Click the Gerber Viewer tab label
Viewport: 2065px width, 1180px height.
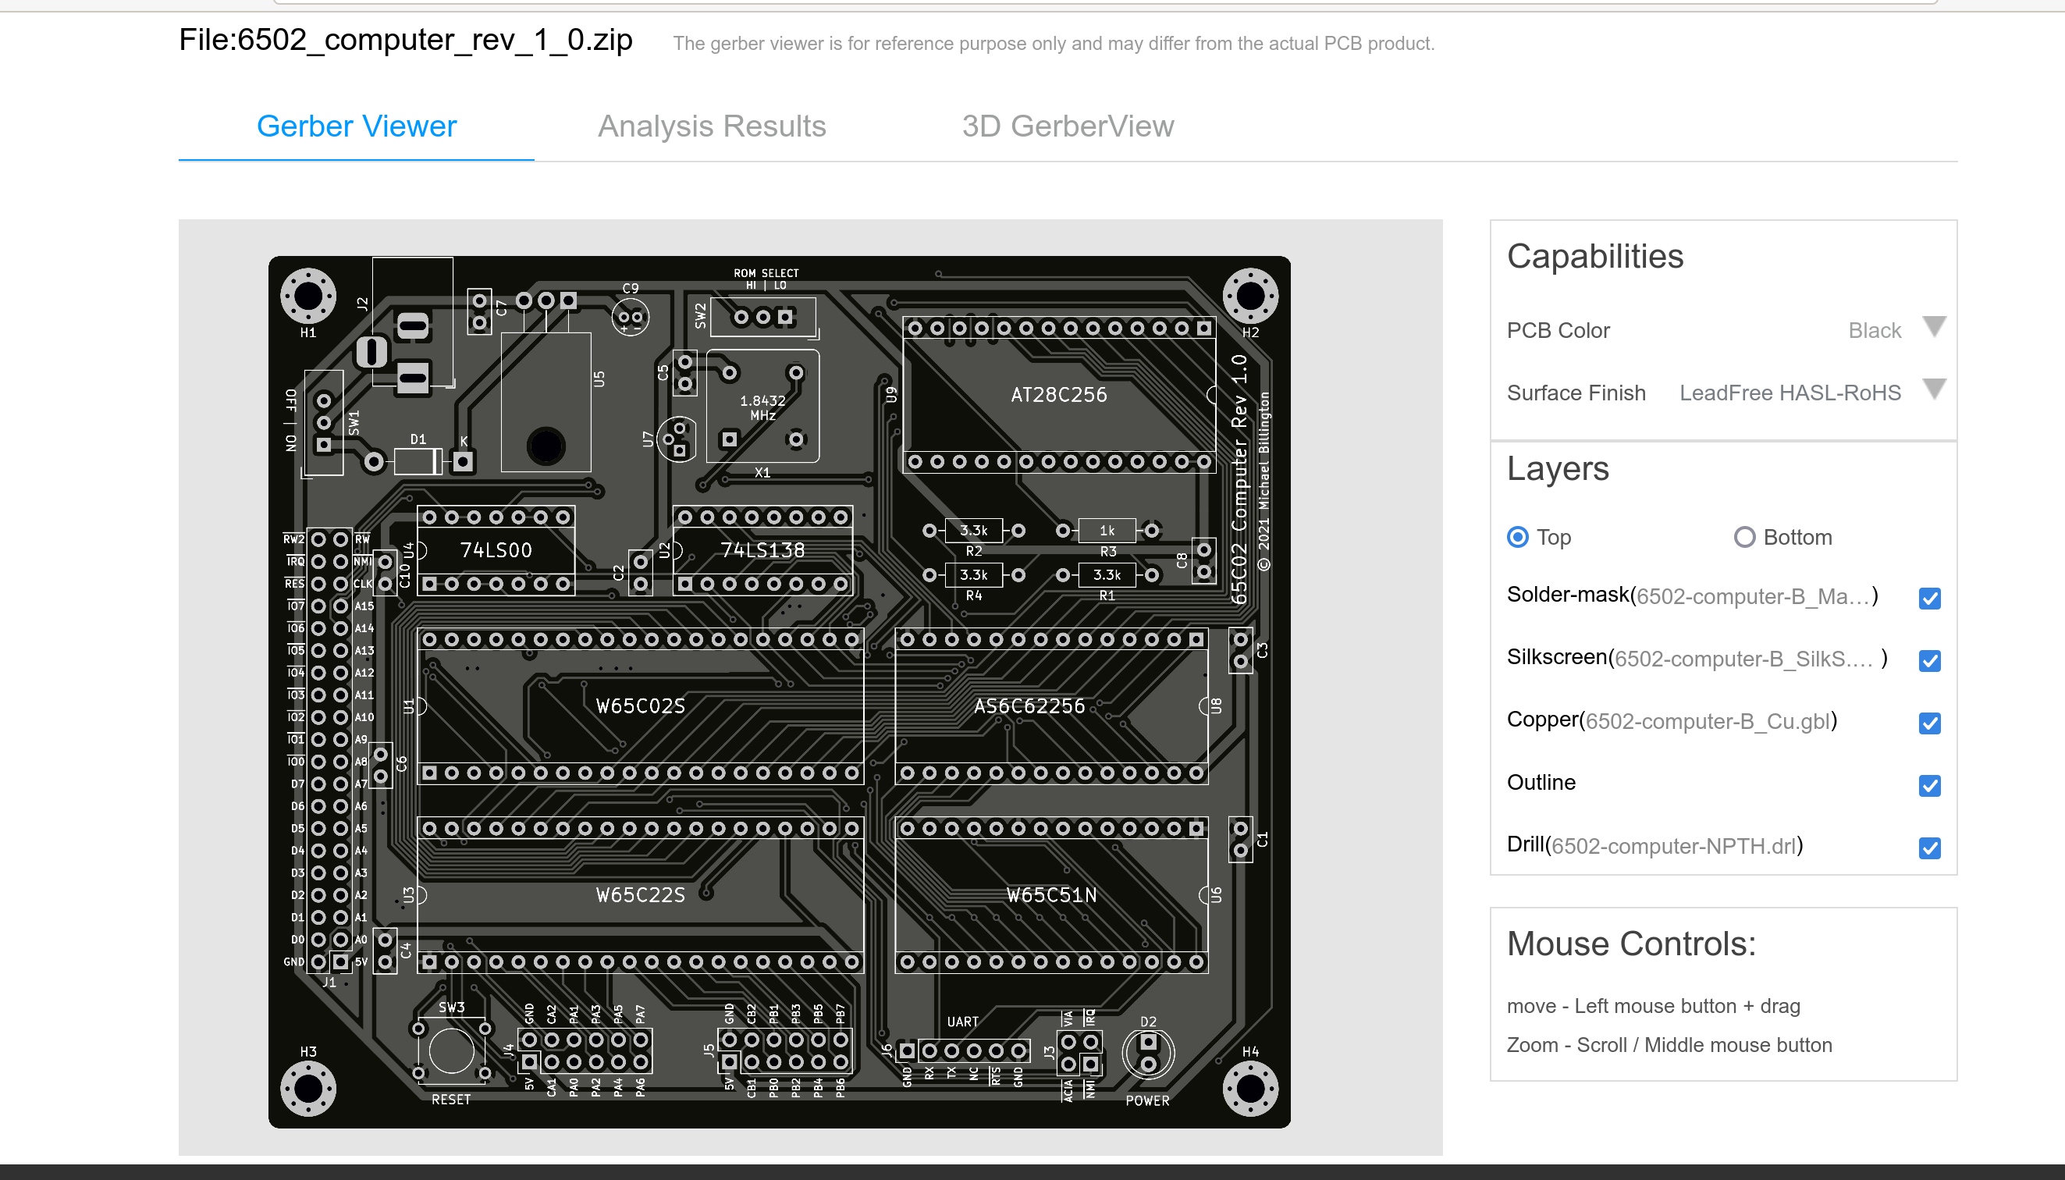tap(357, 126)
